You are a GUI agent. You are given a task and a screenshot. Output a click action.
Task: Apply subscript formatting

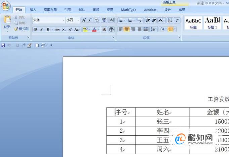point(64,29)
